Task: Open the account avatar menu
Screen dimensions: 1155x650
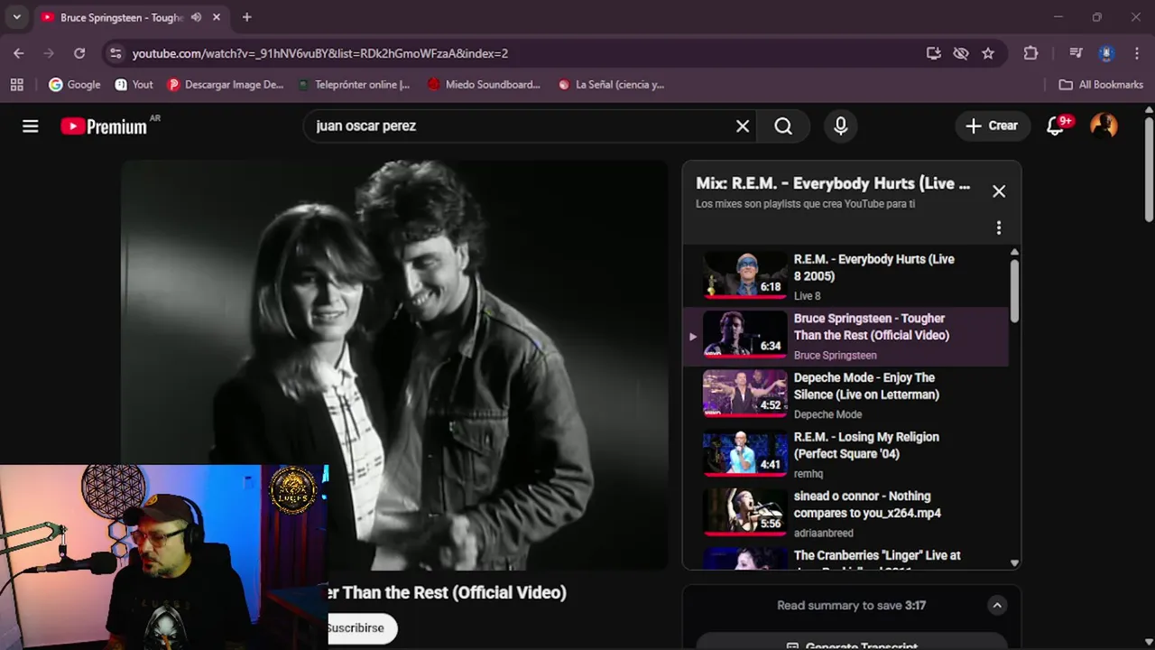Action: pyautogui.click(x=1104, y=126)
